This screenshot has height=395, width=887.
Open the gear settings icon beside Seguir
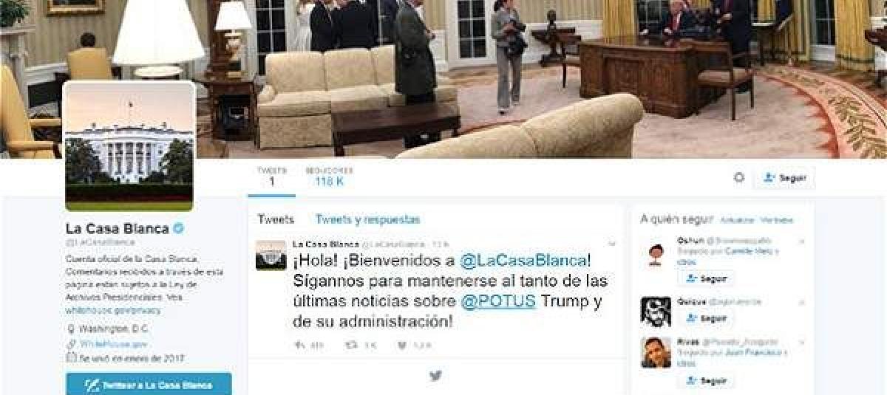pos(738,178)
